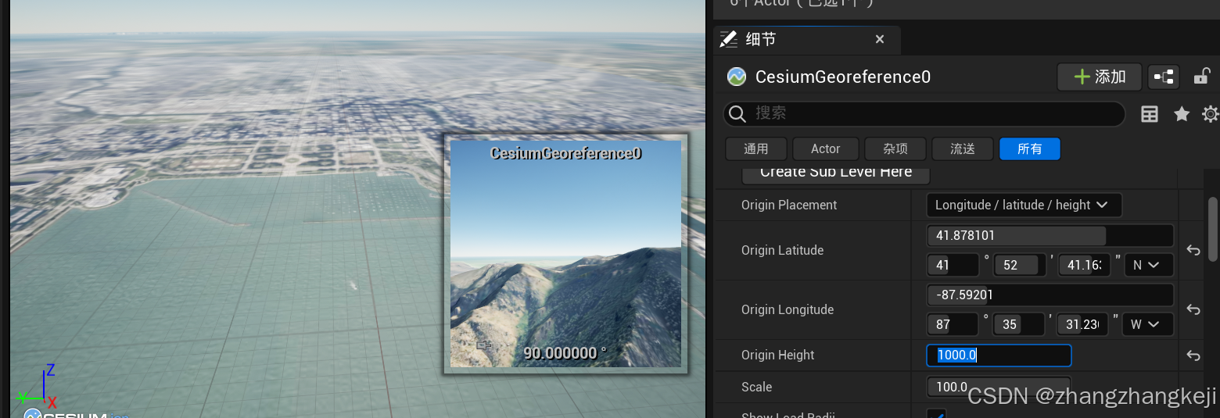Reset Origin Latitude to default

(1193, 250)
